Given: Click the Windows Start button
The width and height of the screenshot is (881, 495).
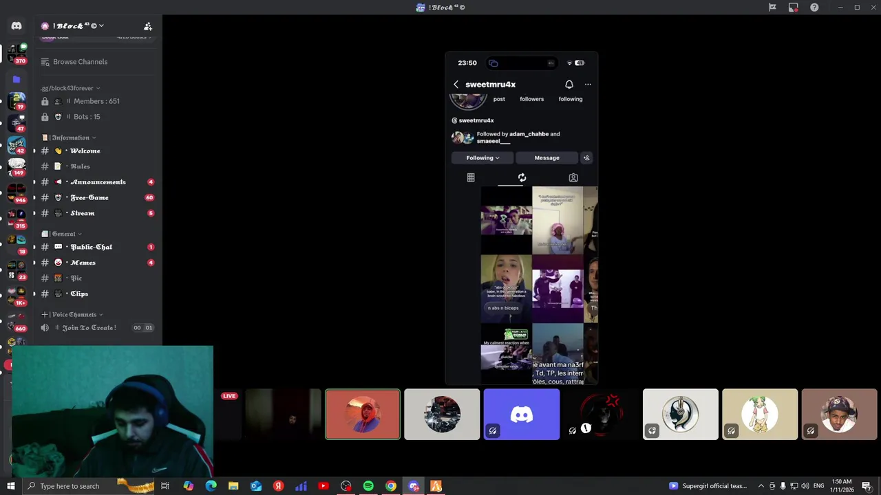Looking at the screenshot, I should (10, 486).
